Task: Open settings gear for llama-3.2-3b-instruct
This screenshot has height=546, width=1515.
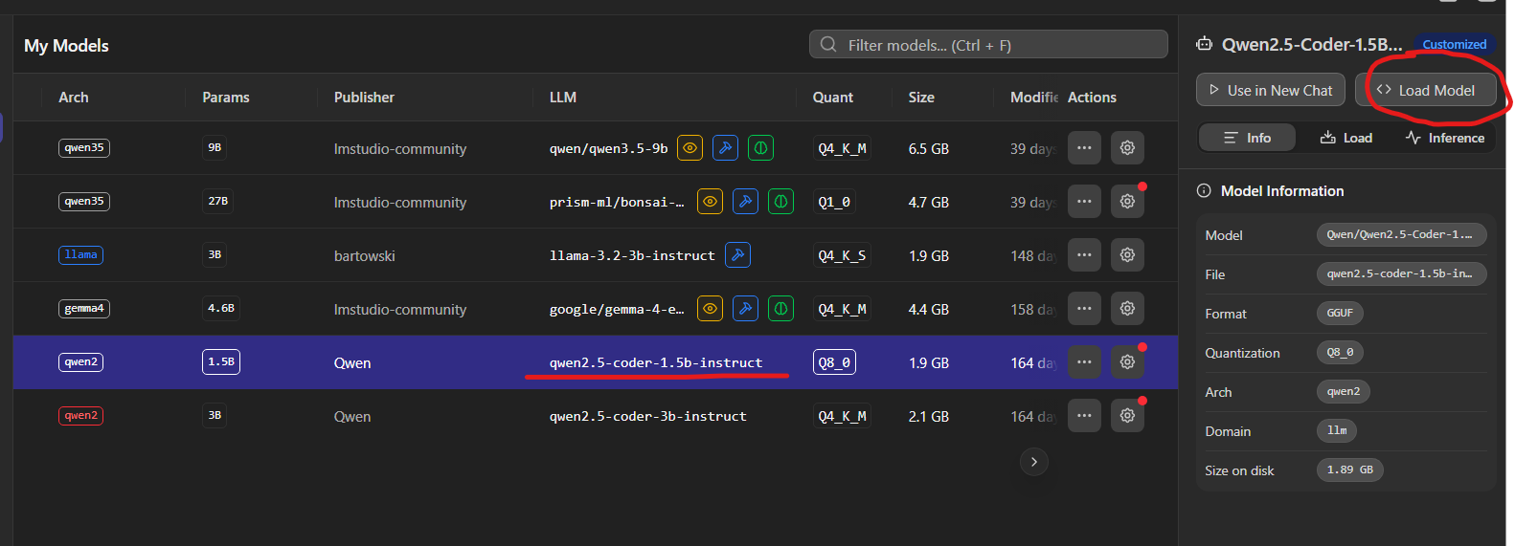Action: (1127, 255)
